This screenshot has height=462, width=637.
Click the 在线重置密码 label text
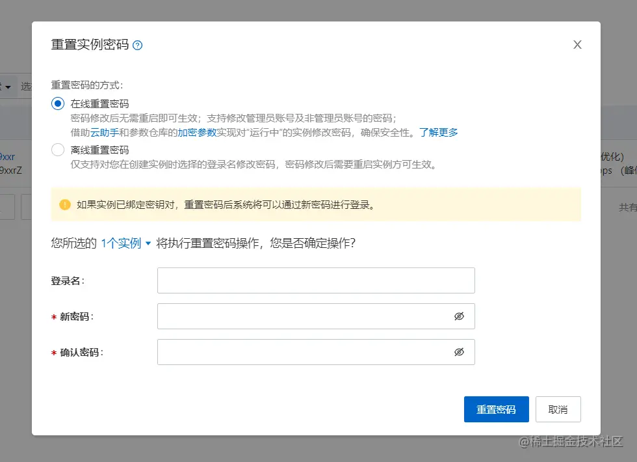click(99, 104)
